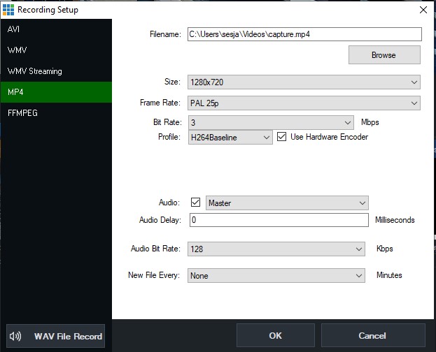Image resolution: width=436 pixels, height=352 pixels.
Task: Click the Cancel button
Action: point(373,335)
